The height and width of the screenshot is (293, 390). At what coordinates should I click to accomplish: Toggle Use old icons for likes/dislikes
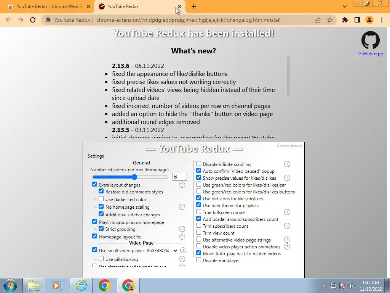coord(198,198)
